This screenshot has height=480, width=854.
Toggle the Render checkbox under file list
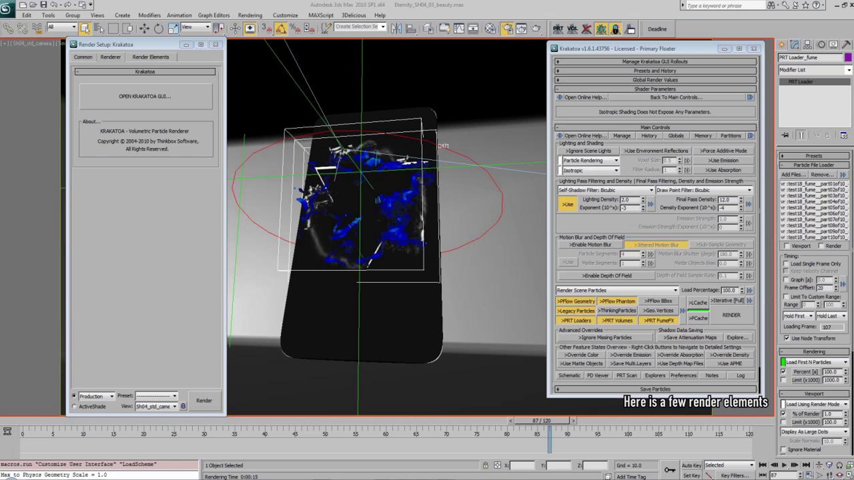tap(821, 246)
